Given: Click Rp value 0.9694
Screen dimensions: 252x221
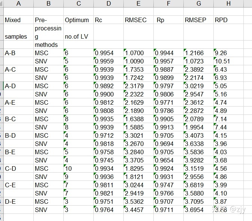Looking at the screenshot, I should [x=169, y=144].
